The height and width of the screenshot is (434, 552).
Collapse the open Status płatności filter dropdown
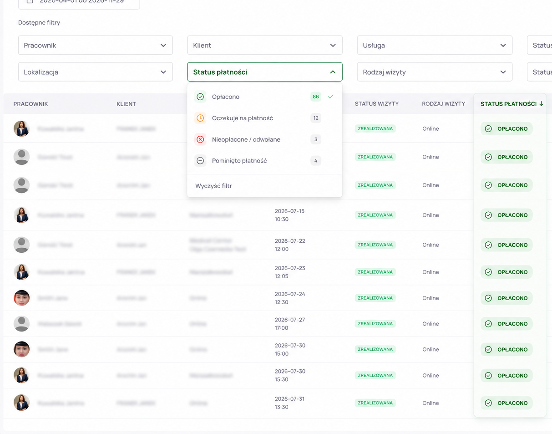coord(265,72)
